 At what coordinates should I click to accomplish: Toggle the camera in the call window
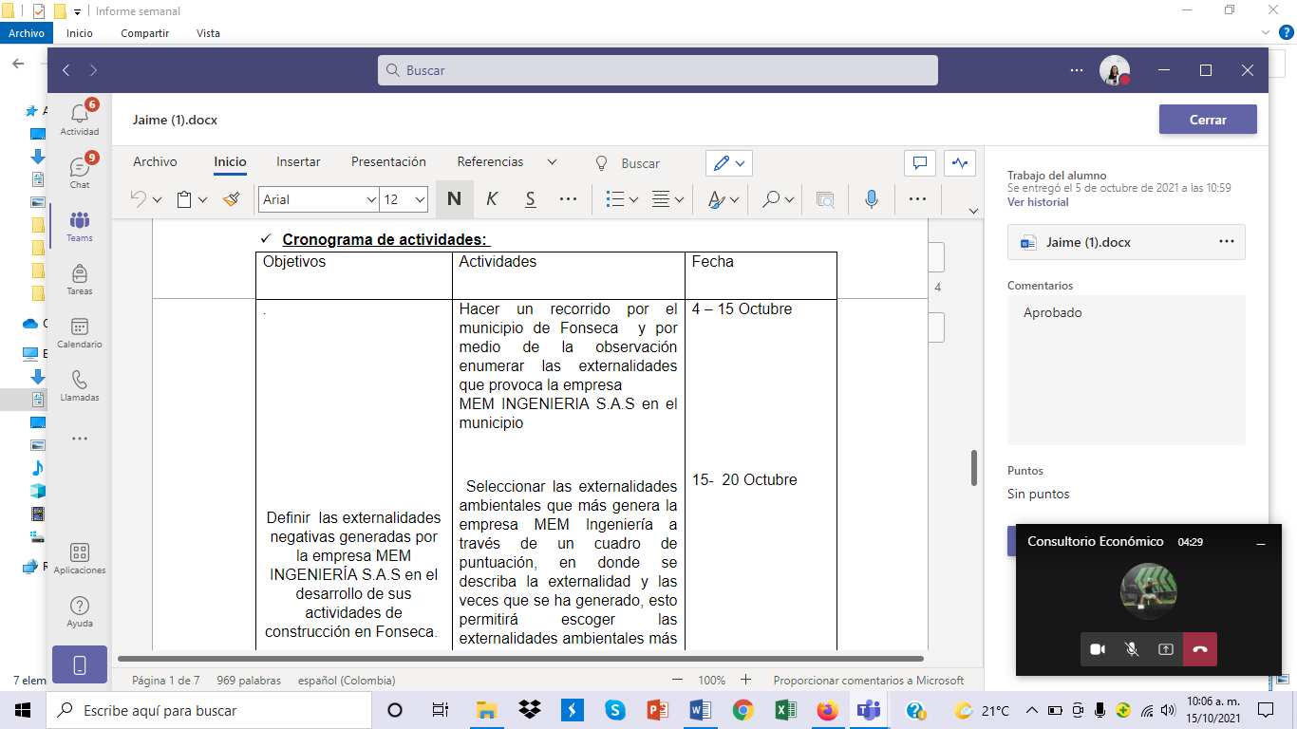(1098, 649)
